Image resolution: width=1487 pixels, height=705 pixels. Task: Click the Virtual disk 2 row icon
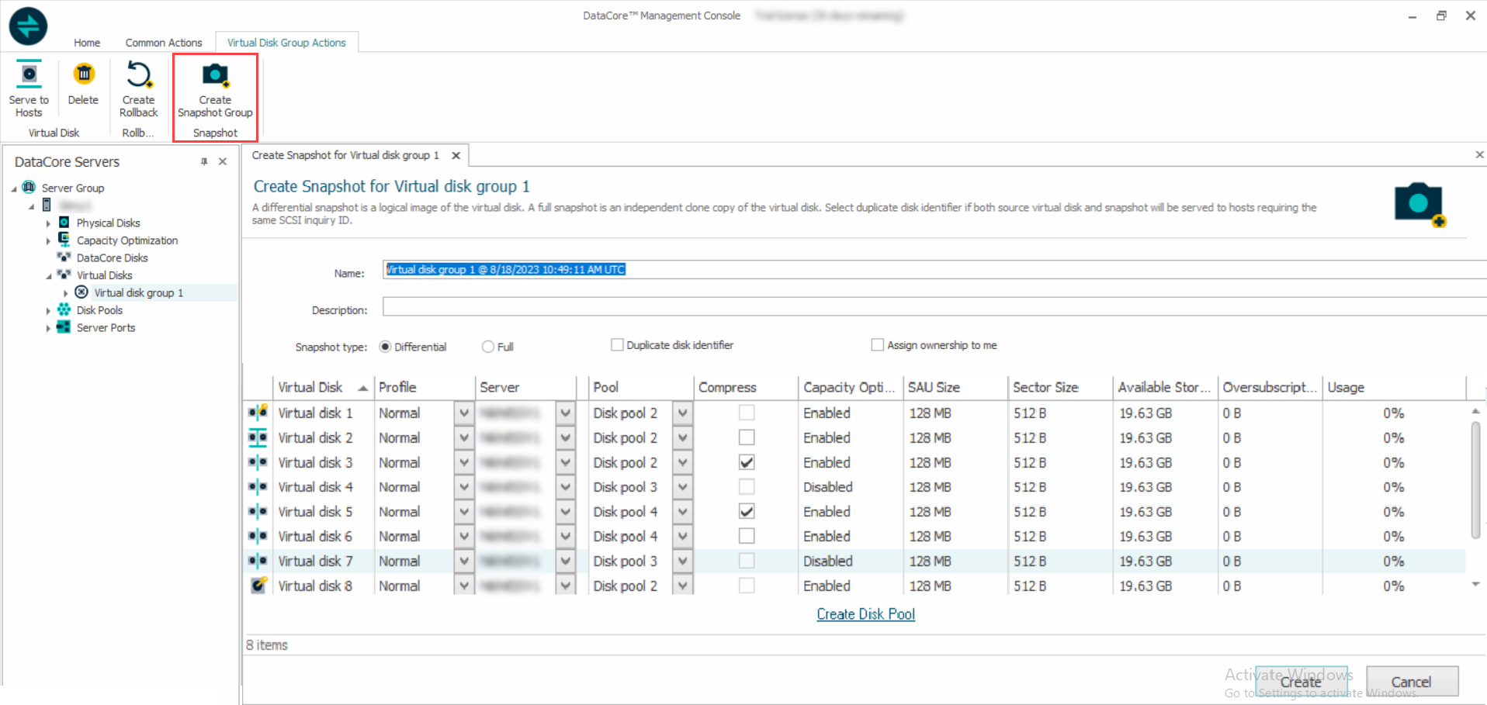258,437
